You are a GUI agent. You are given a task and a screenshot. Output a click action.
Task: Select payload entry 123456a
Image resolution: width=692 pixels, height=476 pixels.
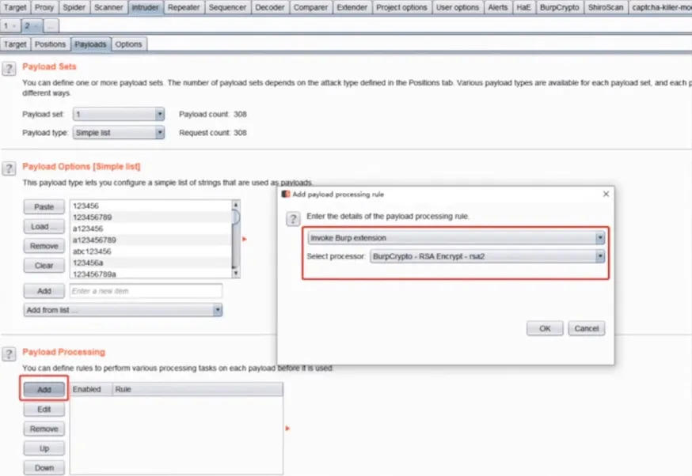coord(150,263)
